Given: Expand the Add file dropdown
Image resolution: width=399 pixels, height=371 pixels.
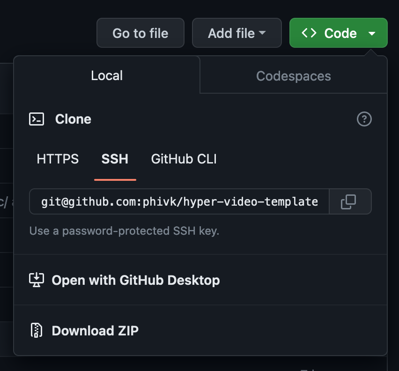Looking at the screenshot, I should 236,33.
